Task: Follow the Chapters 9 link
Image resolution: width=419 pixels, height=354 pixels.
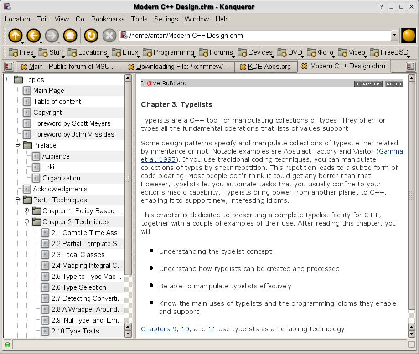Action: [159, 329]
